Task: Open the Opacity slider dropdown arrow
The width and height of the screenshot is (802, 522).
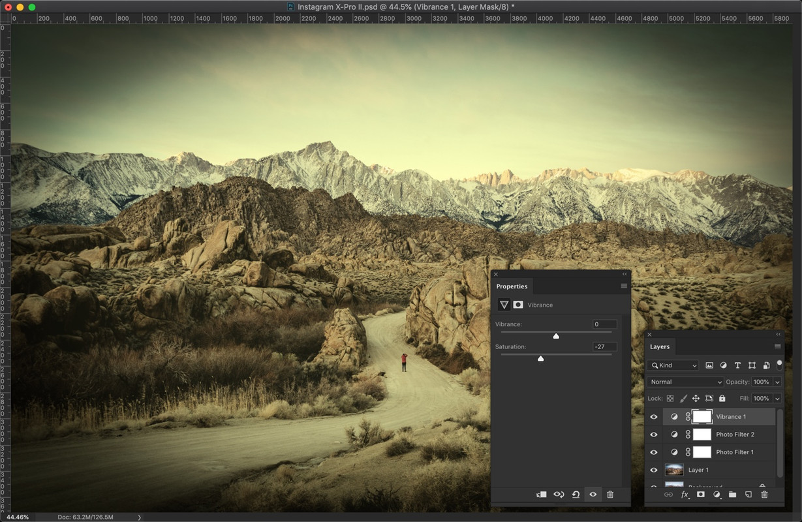Action: point(777,382)
